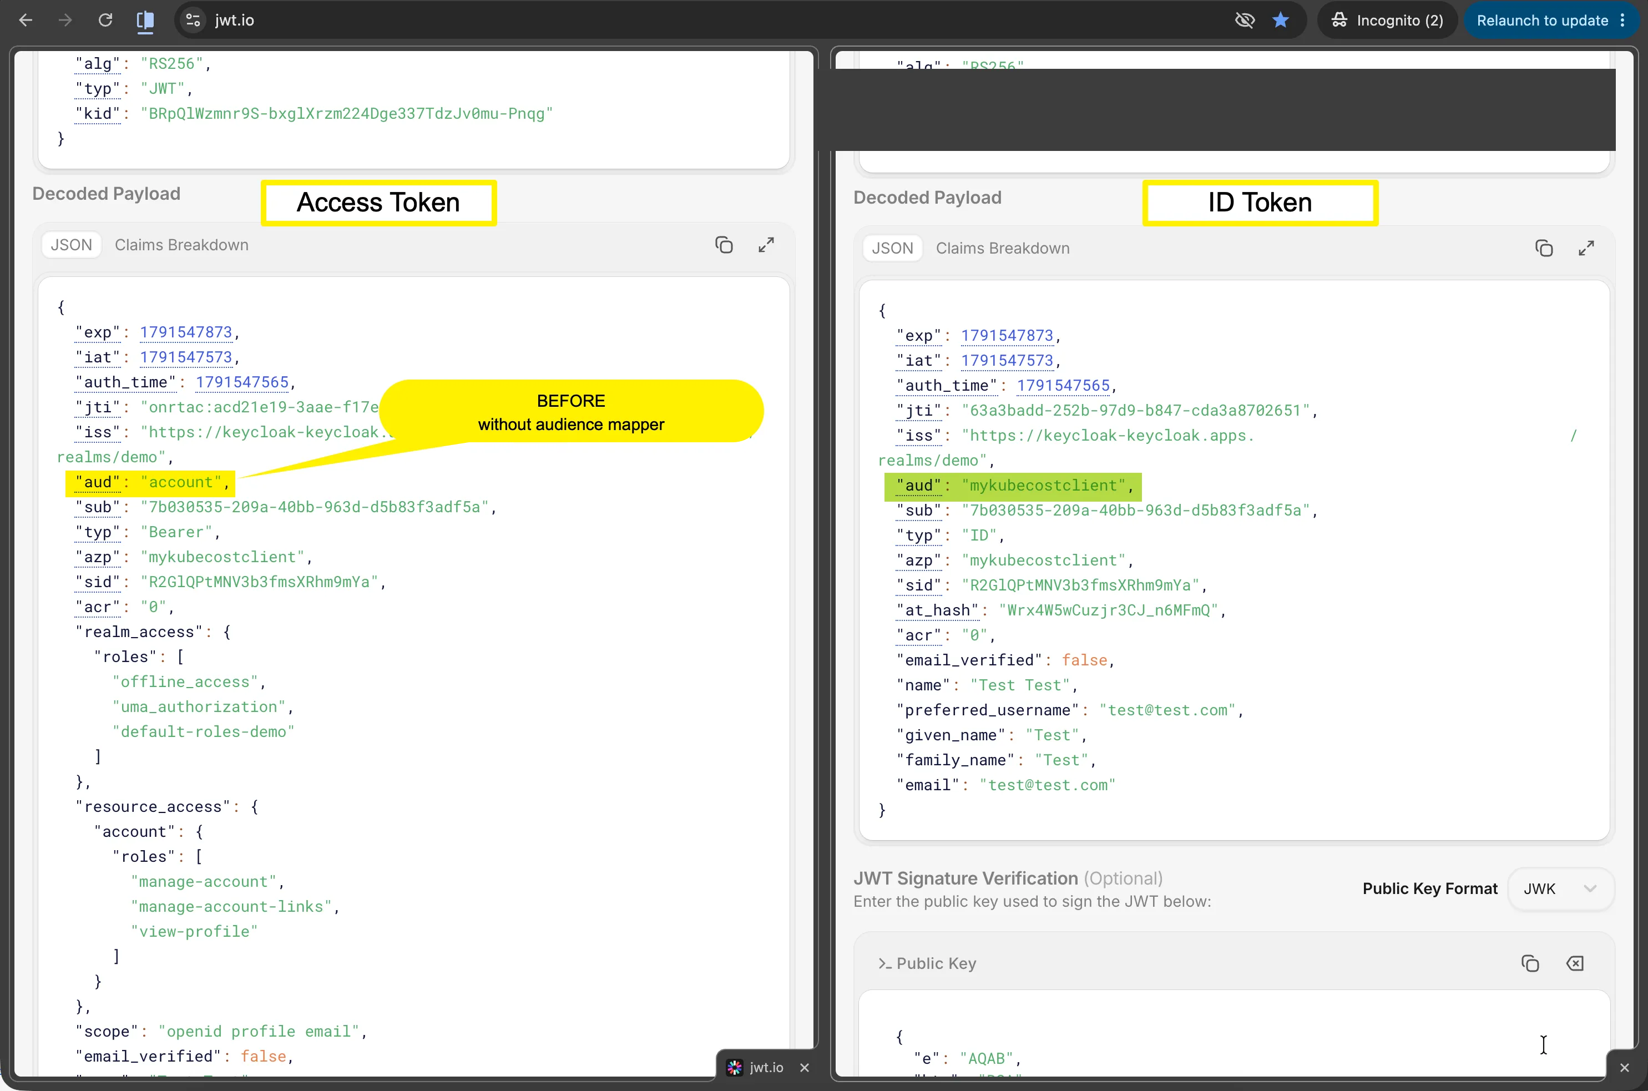Click sid value R2GlQPtMNV3b3fmsXRhm9mYa in Access Token

click(259, 582)
